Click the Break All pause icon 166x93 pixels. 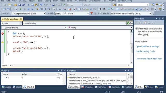point(25,9)
